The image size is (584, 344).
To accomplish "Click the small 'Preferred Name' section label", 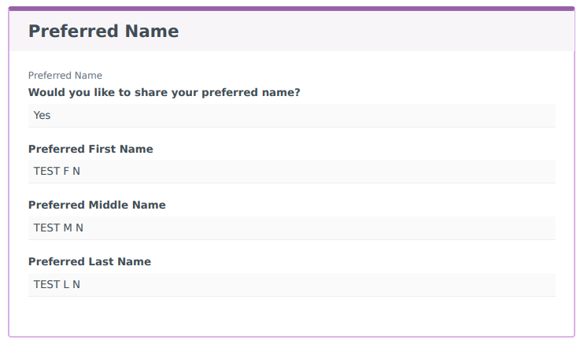I will (x=65, y=76).
